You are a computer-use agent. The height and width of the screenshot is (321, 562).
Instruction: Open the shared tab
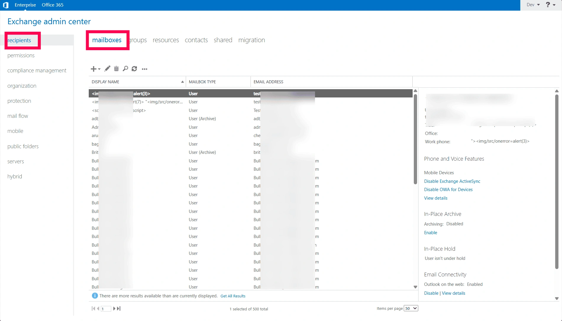[x=223, y=40]
